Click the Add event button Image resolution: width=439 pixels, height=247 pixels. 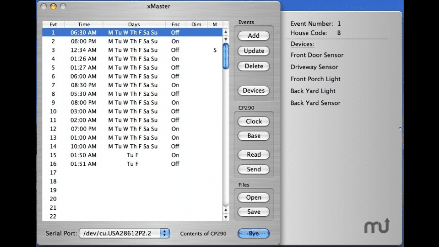click(254, 35)
